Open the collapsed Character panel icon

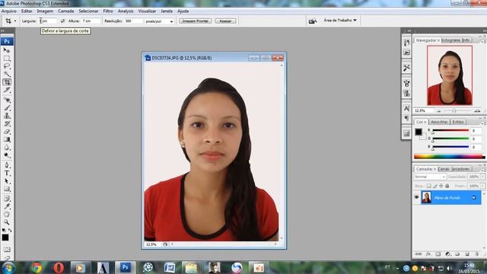(x=406, y=108)
